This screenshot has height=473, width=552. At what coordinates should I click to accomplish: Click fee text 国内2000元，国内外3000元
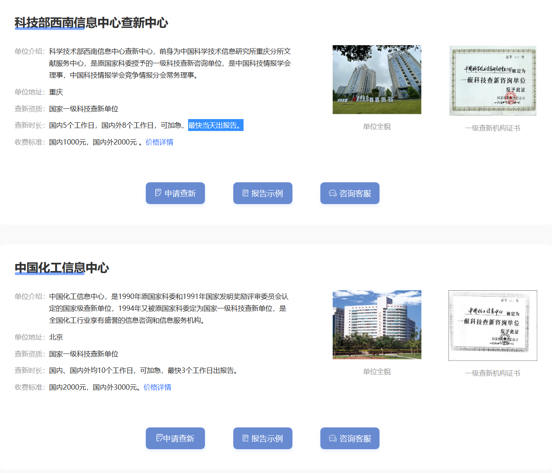click(x=93, y=387)
